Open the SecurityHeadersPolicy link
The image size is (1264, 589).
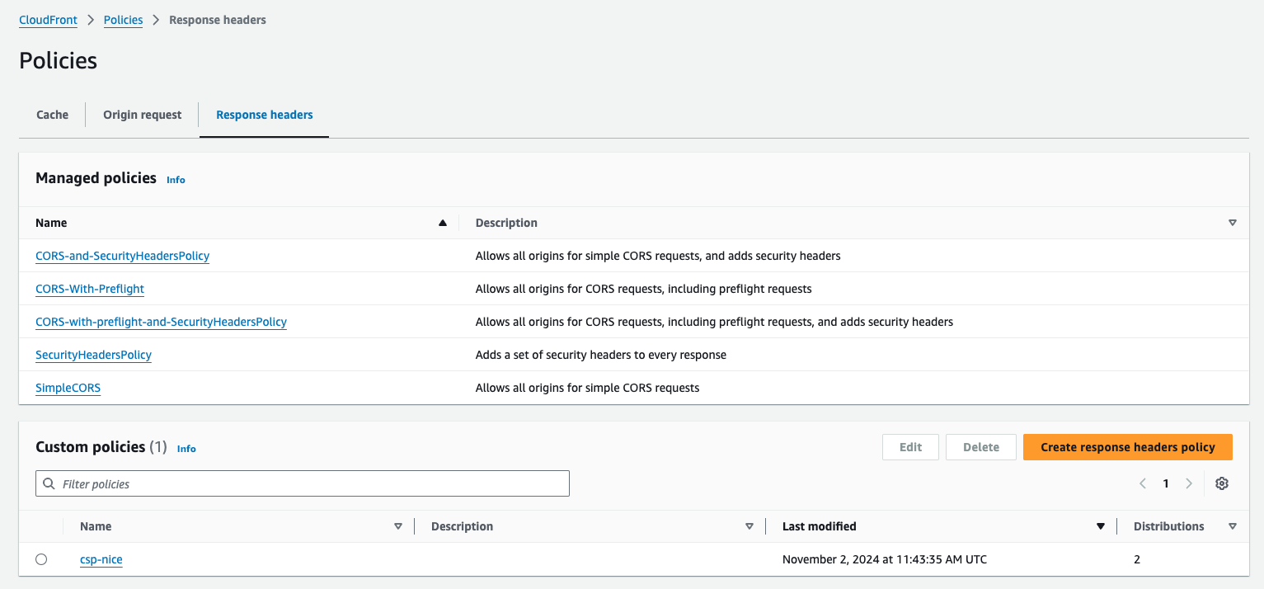tap(93, 355)
